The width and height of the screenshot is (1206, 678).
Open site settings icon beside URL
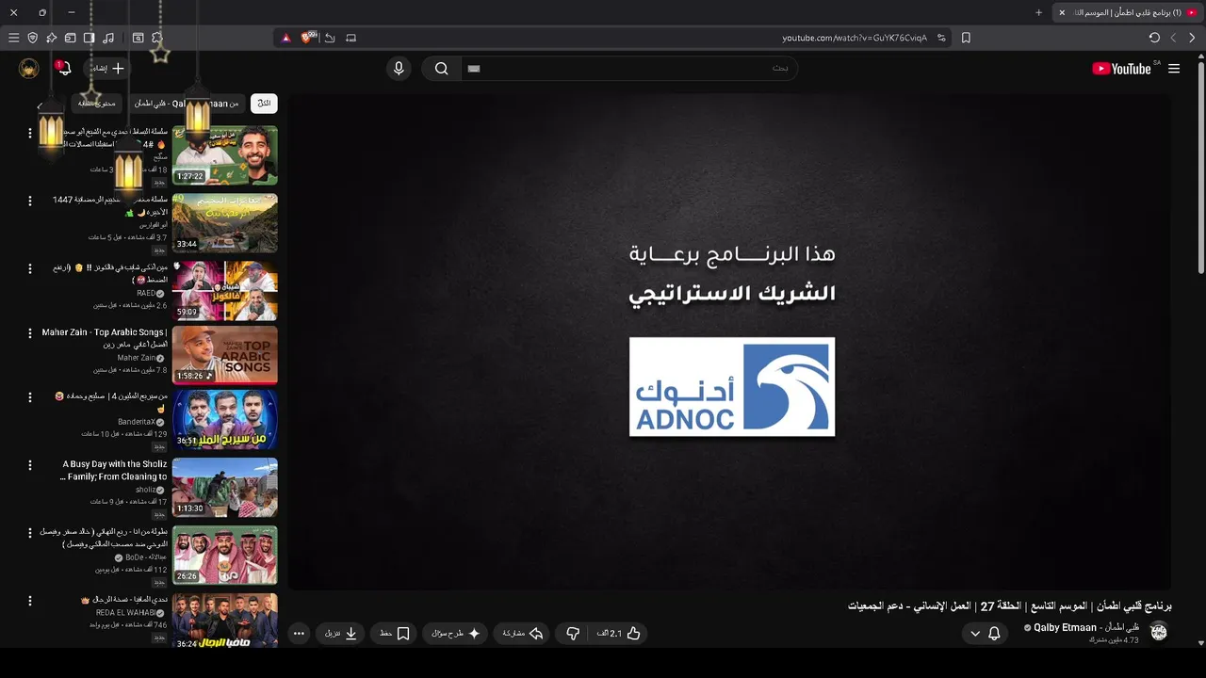click(941, 38)
